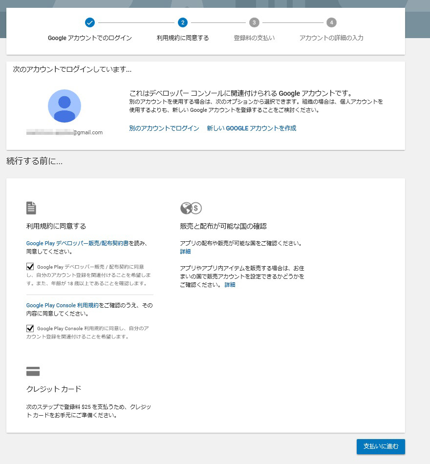Click the text mentioning 登録料 $25
Viewport: 430px width, 464px height.
click(88, 411)
